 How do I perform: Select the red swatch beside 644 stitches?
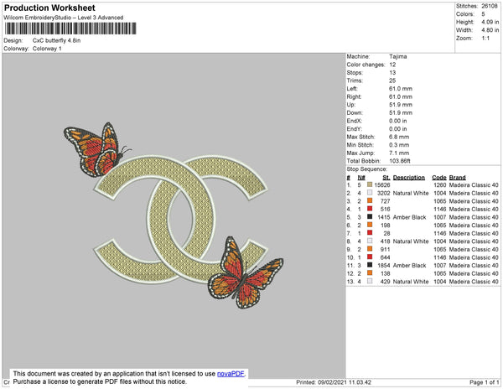click(370, 257)
